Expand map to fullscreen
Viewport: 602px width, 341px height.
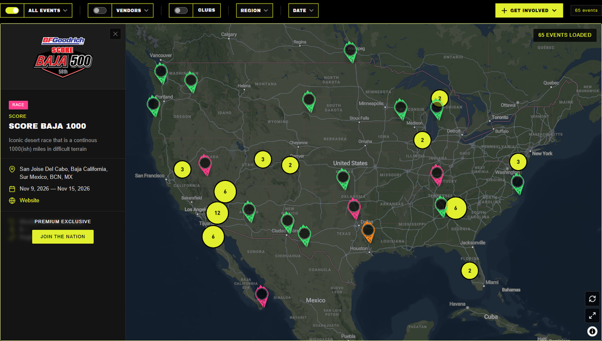click(x=592, y=315)
